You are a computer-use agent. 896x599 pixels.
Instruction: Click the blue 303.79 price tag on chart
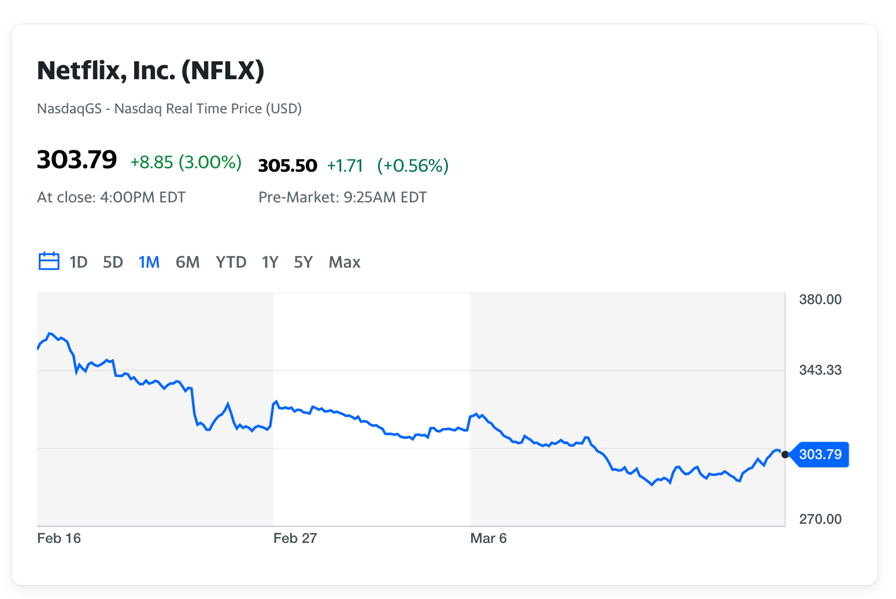coord(820,454)
